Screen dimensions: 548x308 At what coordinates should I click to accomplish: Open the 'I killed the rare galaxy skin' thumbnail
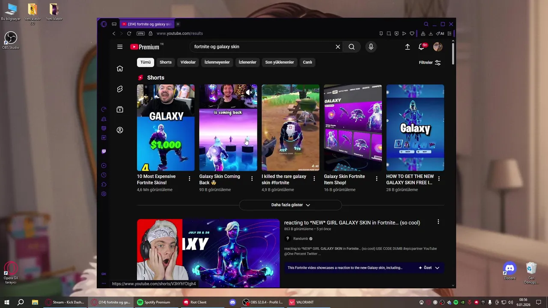(290, 127)
